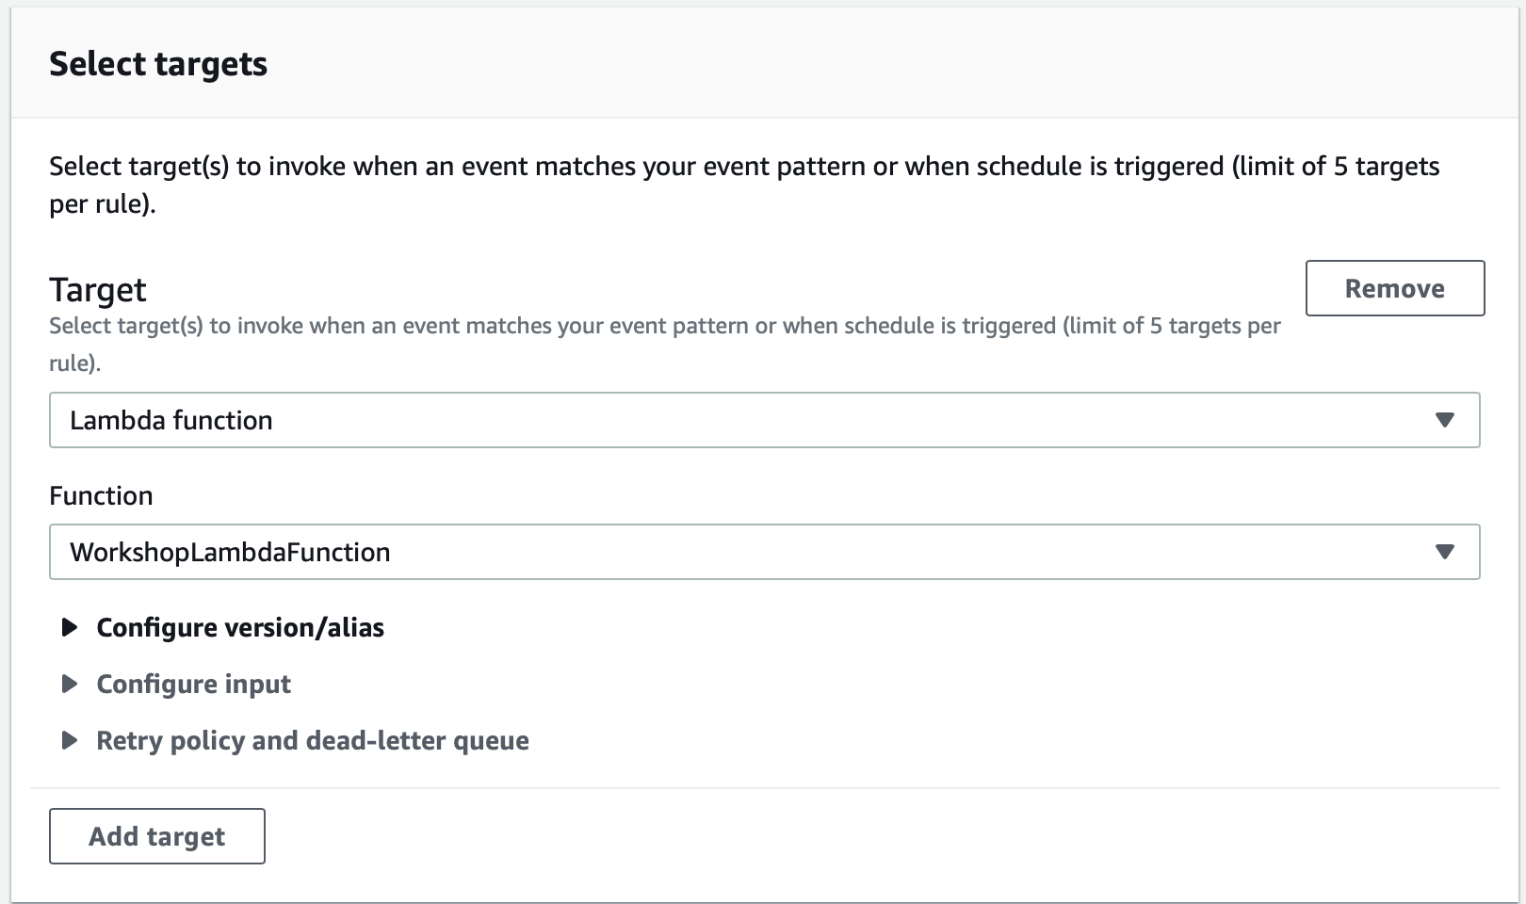Click the Add target button
Viewport: 1526px width, 904px height.
156,835
